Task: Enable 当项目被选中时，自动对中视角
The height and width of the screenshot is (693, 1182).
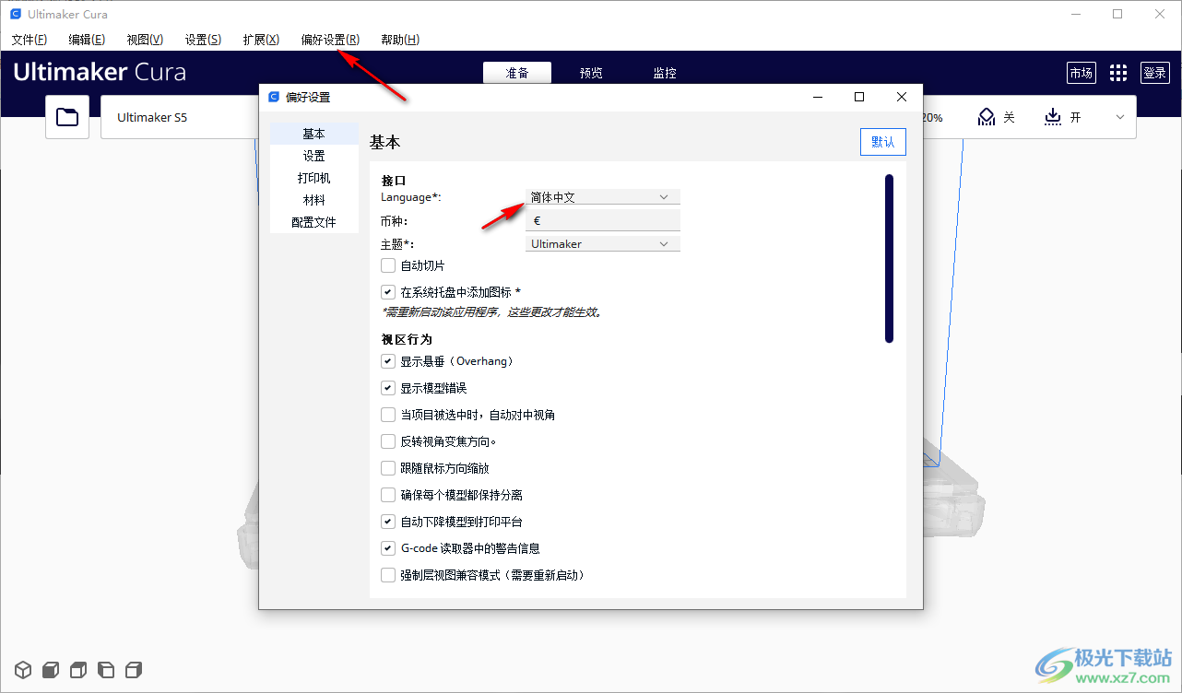Action: 388,415
